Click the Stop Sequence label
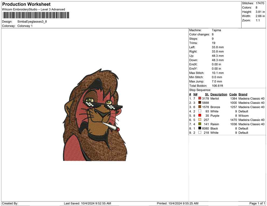The width and height of the screenshot is (267, 206). coord(200,90)
